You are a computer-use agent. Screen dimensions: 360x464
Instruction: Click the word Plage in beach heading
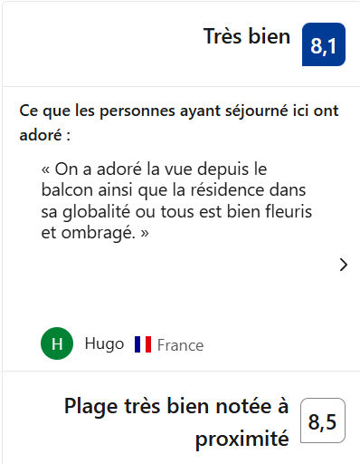pyautogui.click(x=90, y=407)
